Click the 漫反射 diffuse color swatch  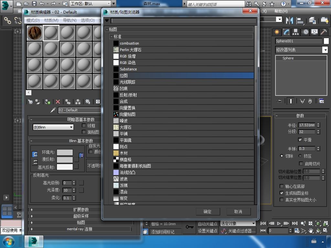pyautogui.click(x=65, y=160)
